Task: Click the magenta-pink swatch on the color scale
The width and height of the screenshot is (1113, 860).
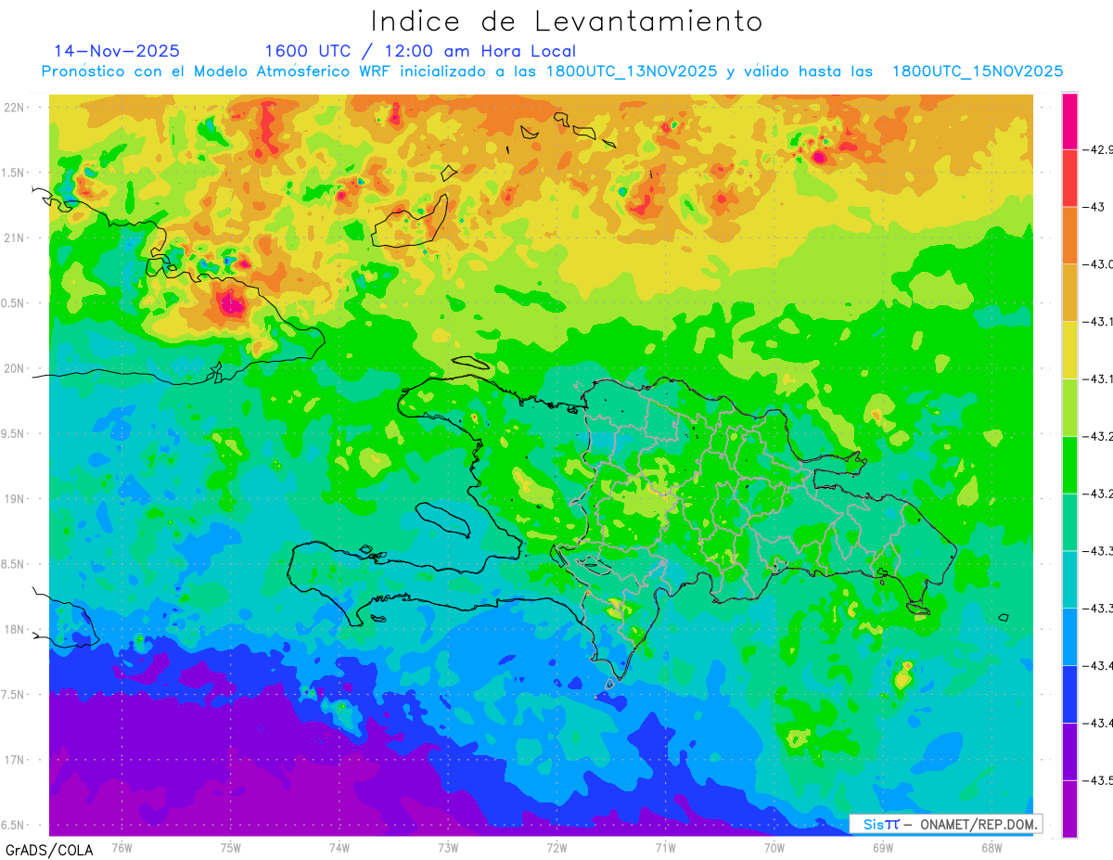Action: pos(1069,122)
